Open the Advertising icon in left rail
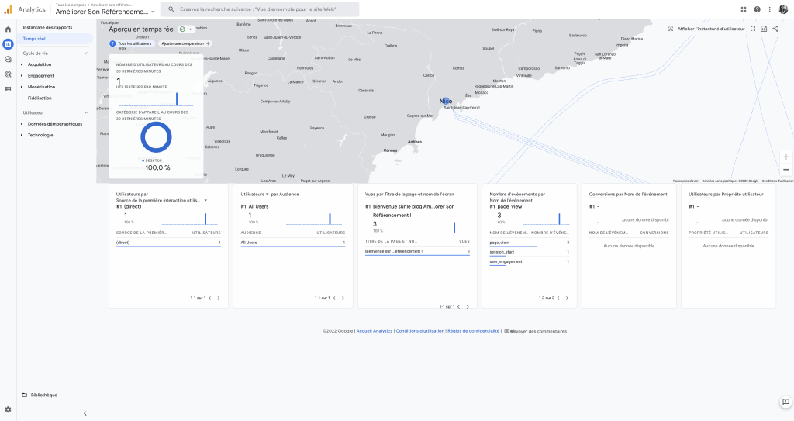Viewport: 794px width, 421px height. tap(8, 74)
